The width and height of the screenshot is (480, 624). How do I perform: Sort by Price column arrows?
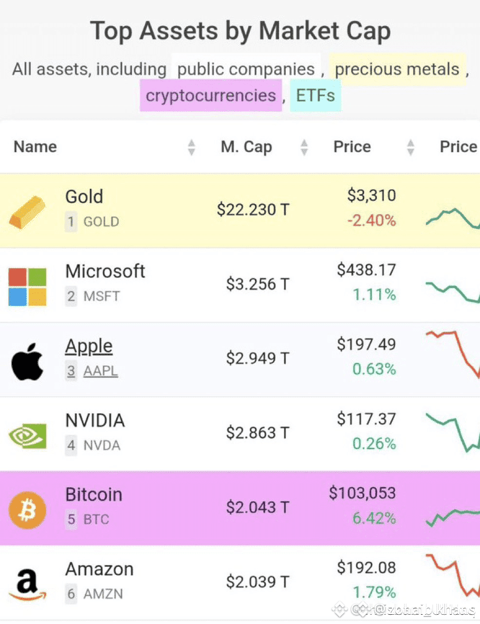[410, 147]
